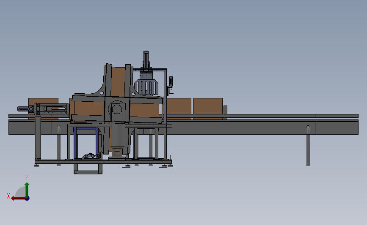Screen dimensions: 367x225
Task: Click the red X axis arrow of triad
Action: tap(18, 198)
